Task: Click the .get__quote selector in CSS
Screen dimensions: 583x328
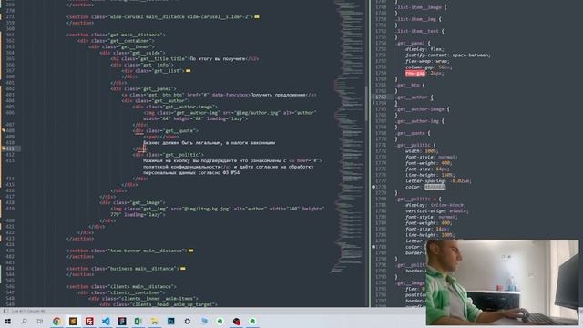Action: tap(411, 133)
